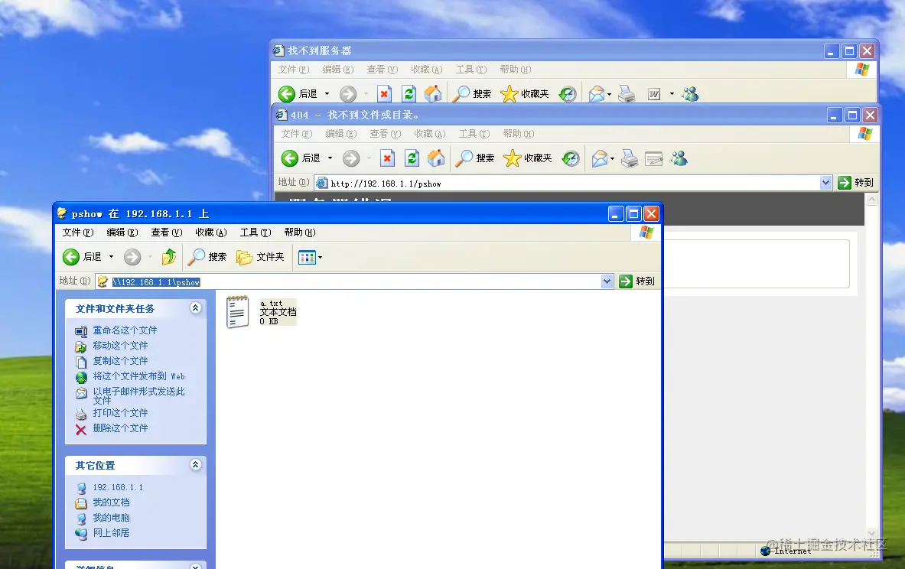Open Favorites menu in pshow window
The width and height of the screenshot is (905, 569).
[210, 232]
